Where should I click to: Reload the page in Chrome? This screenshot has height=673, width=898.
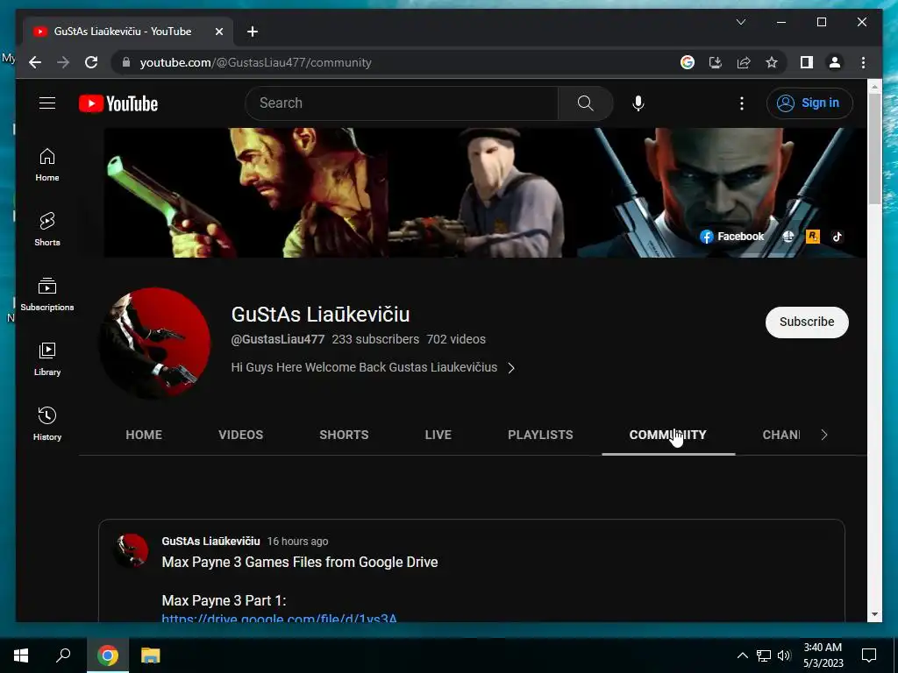91,62
